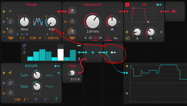Select the 0.00 Hz frequency offset

coord(53,38)
